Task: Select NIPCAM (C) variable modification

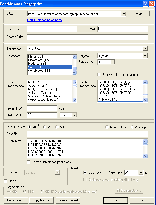Action: coord(121,96)
